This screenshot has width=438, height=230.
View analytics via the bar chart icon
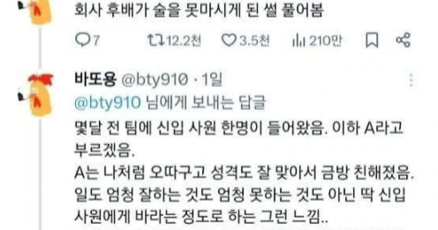point(297,41)
